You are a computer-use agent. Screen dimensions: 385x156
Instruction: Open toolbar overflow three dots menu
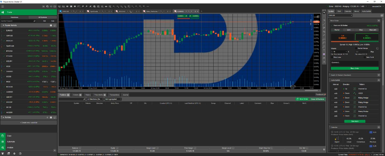click(x=148, y=6)
